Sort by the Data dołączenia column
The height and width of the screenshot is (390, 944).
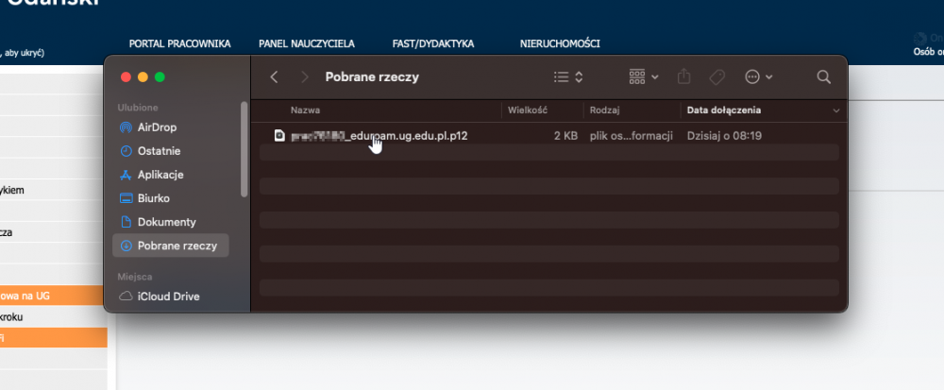(x=724, y=110)
